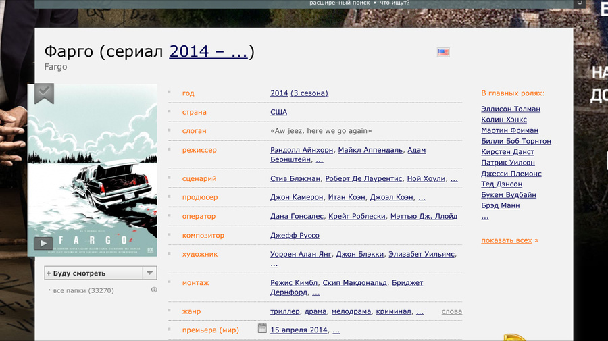The image size is (608, 341).
Task: Open the calendar icon next to премьера
Action: click(x=262, y=328)
